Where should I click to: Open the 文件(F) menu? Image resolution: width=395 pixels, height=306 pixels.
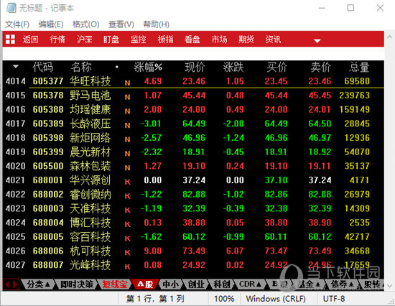click(17, 24)
